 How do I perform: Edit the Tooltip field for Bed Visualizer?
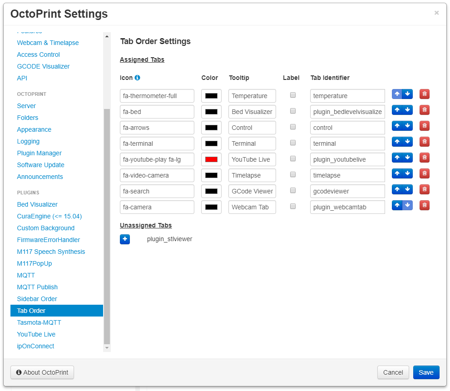click(252, 111)
